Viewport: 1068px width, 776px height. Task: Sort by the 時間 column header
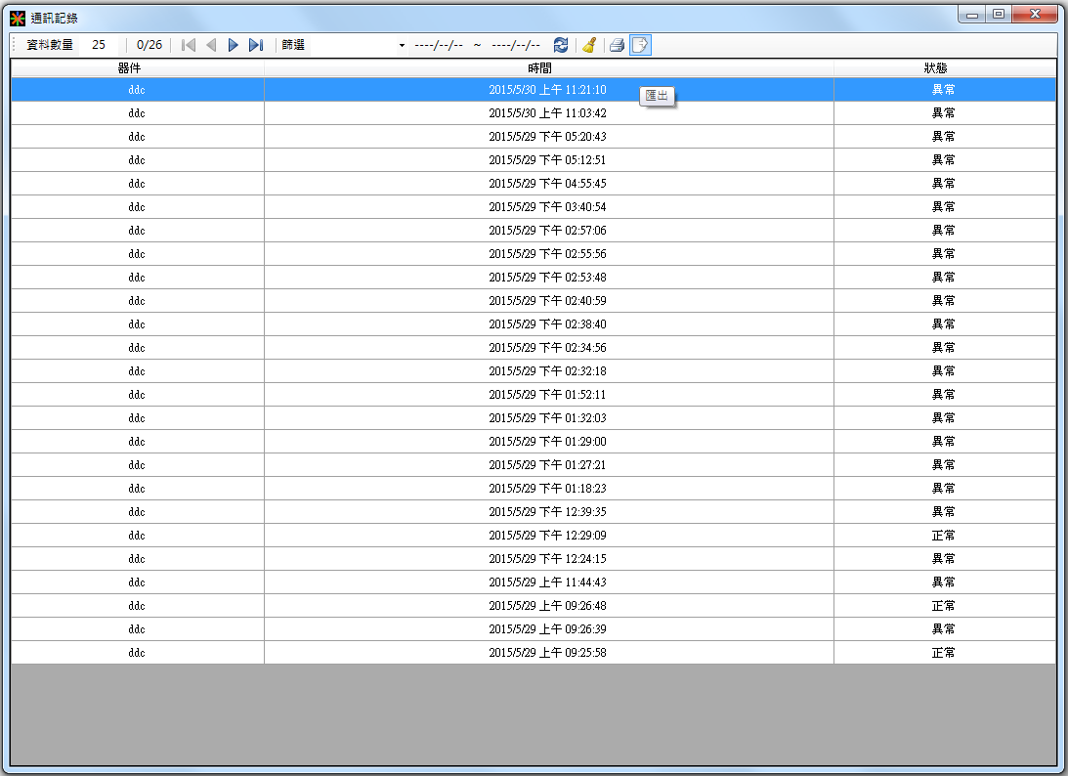click(548, 68)
